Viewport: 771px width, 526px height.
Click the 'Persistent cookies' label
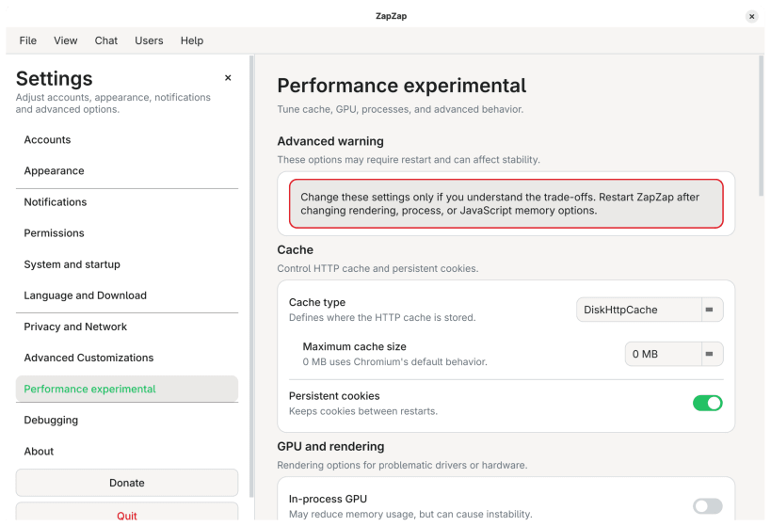334,396
